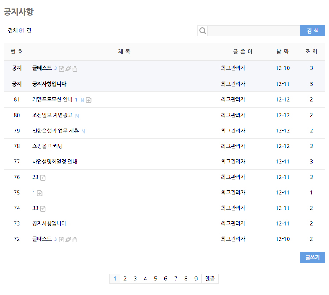Jump to the last page via 맨끝
The image size is (329, 295).
[x=210, y=279]
